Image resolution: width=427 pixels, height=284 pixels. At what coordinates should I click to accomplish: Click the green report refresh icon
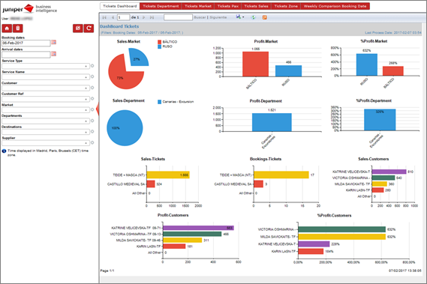(253, 17)
